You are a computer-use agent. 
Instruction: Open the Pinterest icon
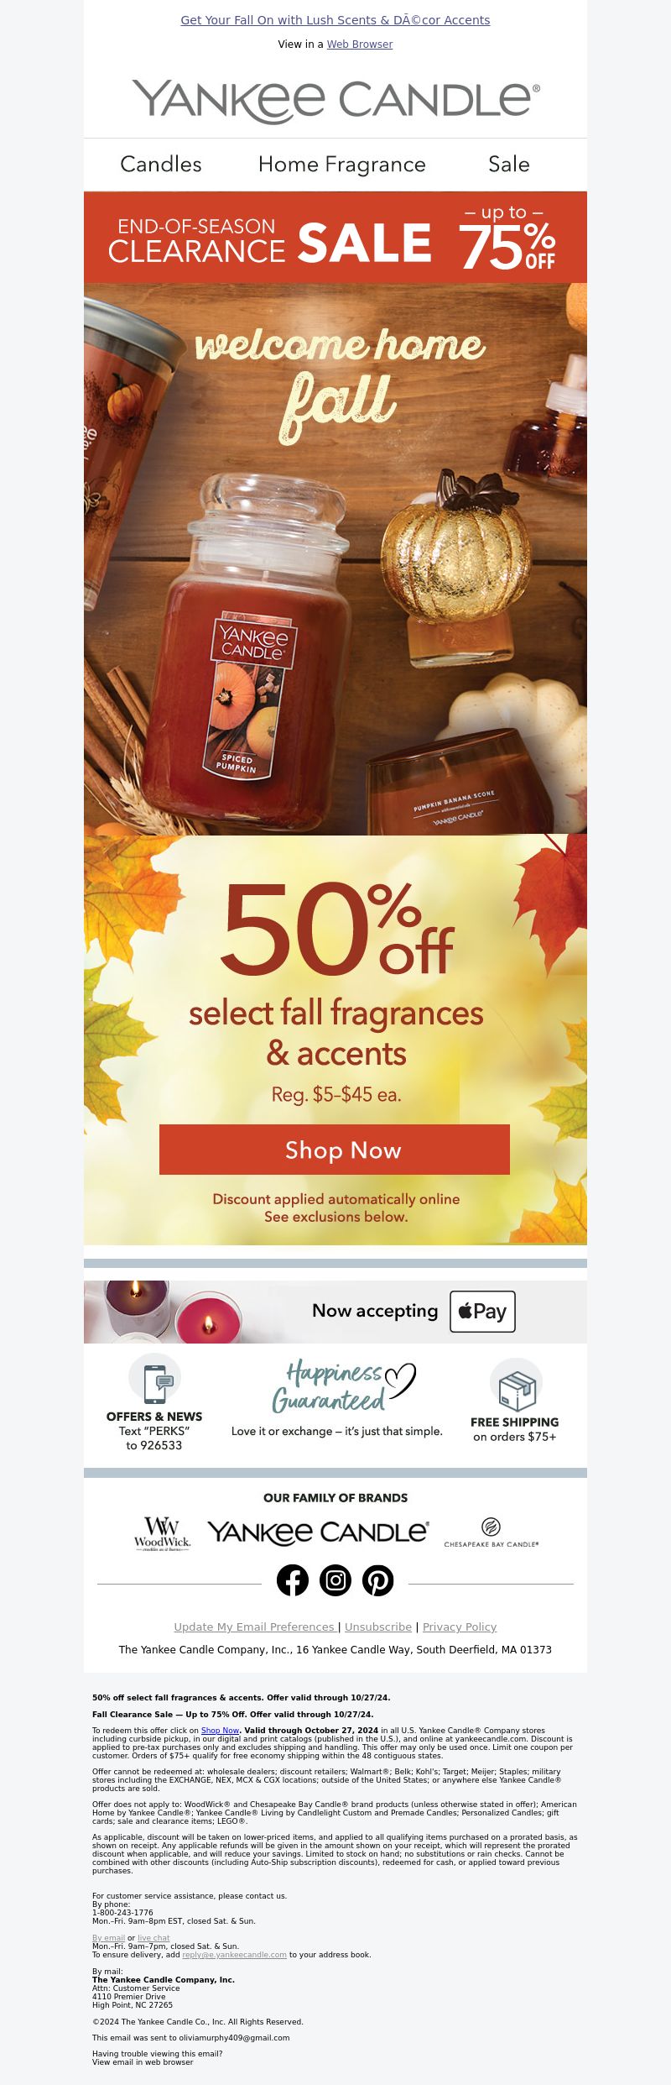pyautogui.click(x=378, y=1579)
